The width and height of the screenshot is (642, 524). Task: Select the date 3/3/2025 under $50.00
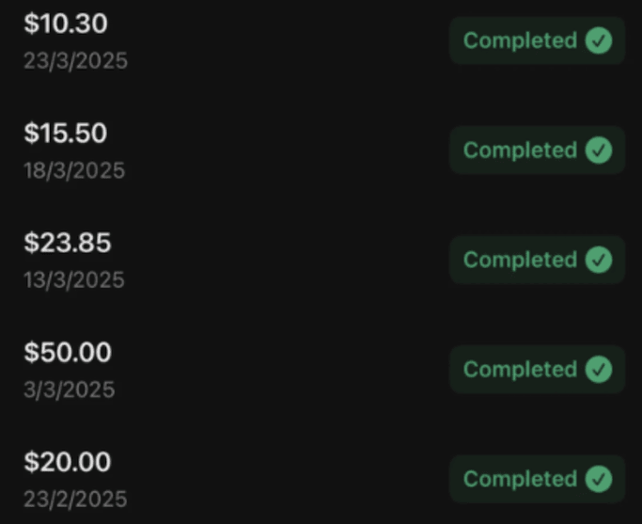pyautogui.click(x=70, y=389)
